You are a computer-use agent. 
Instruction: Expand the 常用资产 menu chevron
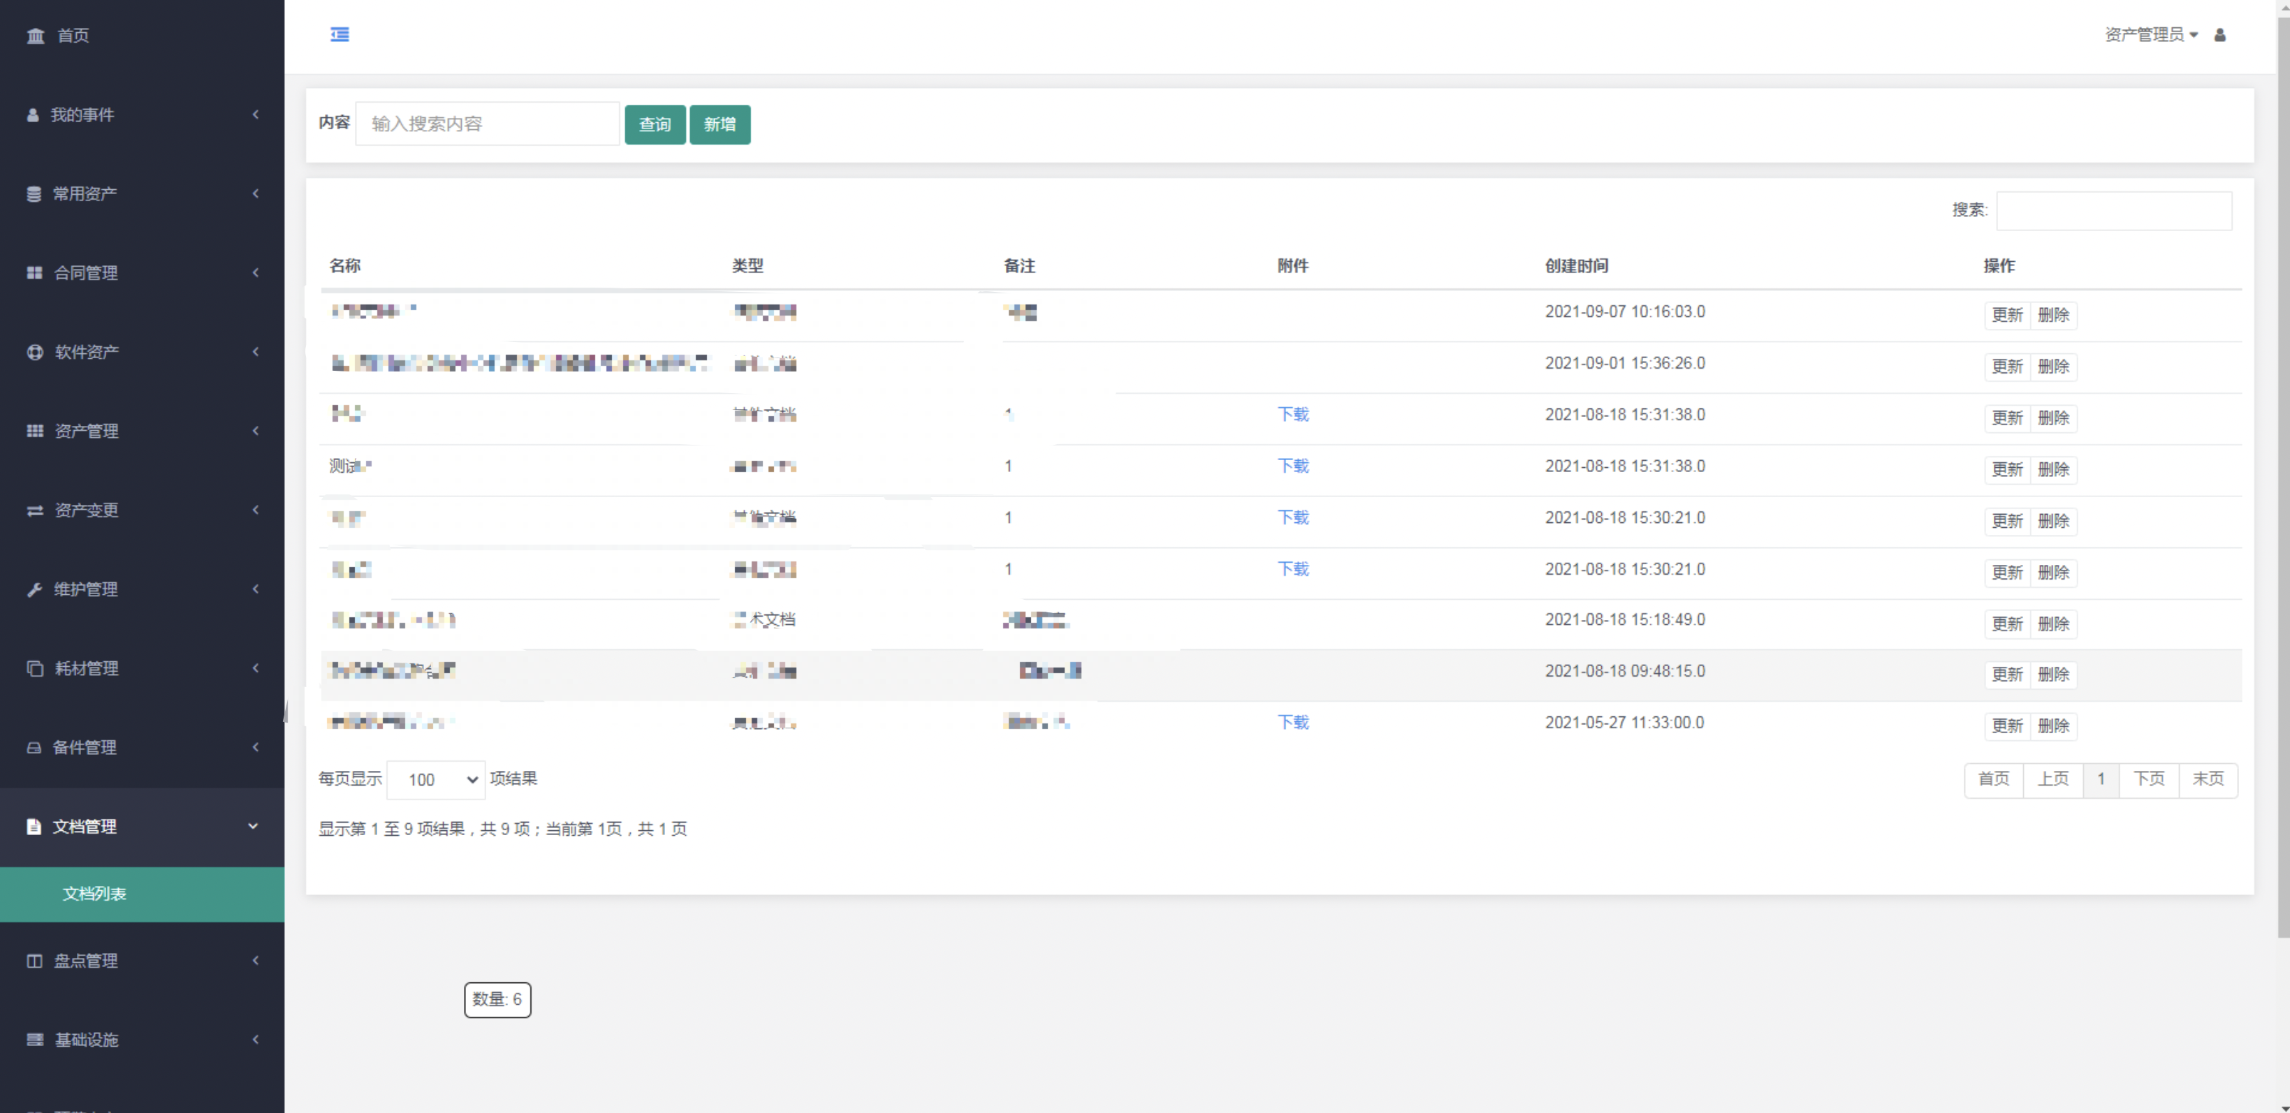pos(255,193)
